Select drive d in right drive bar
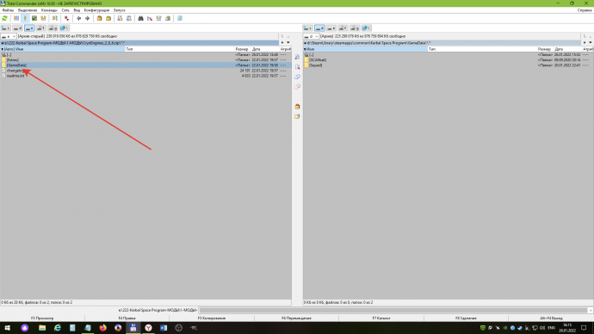The image size is (594, 334). (319, 28)
